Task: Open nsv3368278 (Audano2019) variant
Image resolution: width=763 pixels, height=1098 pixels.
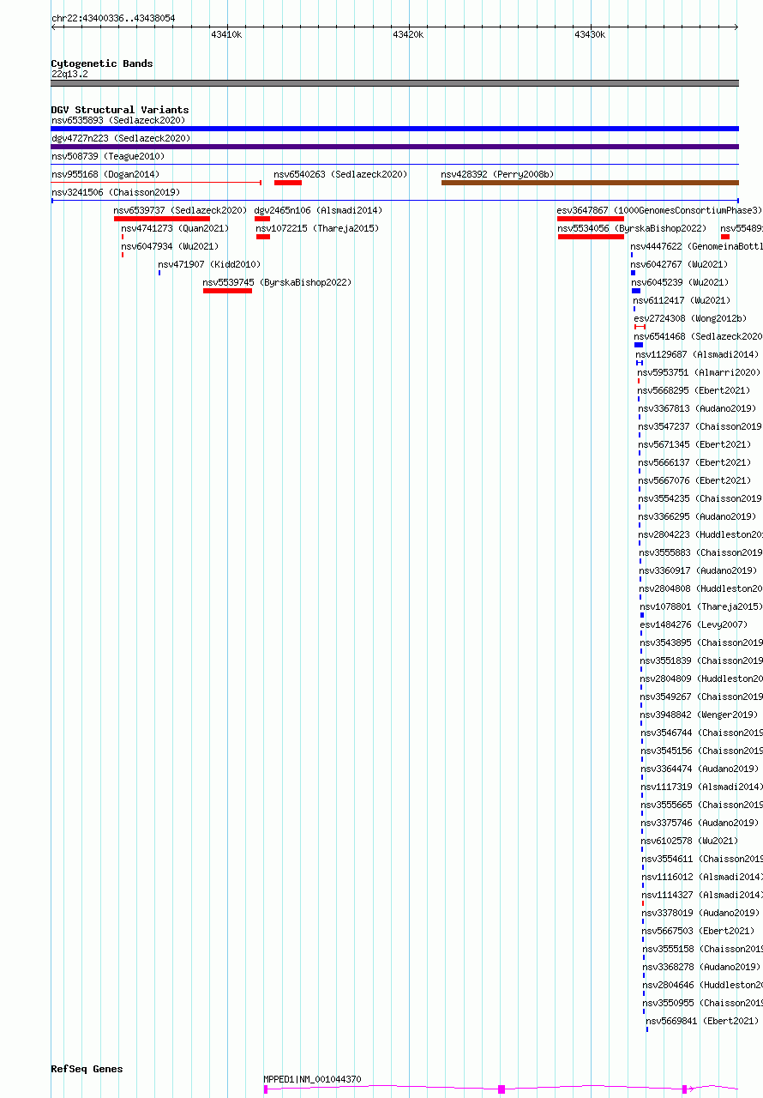Action: coord(703,967)
